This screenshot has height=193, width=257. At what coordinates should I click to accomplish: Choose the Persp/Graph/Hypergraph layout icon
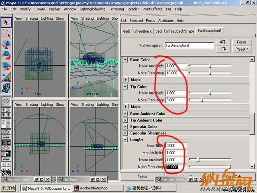pyautogui.click(x=6, y=156)
